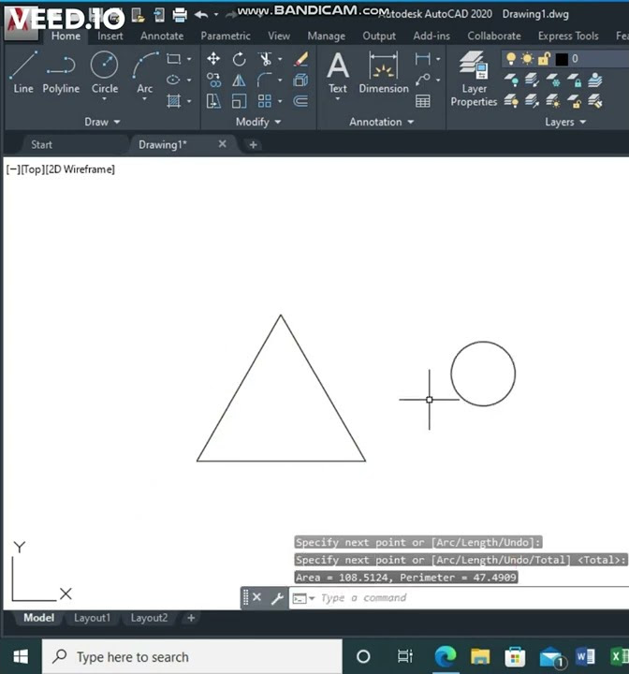Select the Hatch tool

173,101
